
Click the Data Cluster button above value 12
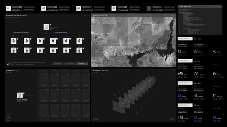point(185,39)
